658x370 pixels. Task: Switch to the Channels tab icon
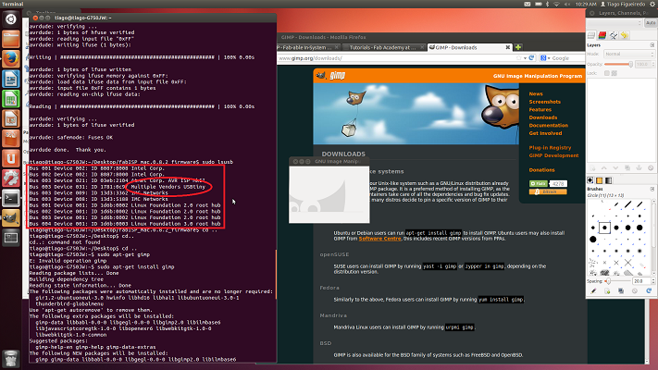click(x=602, y=35)
